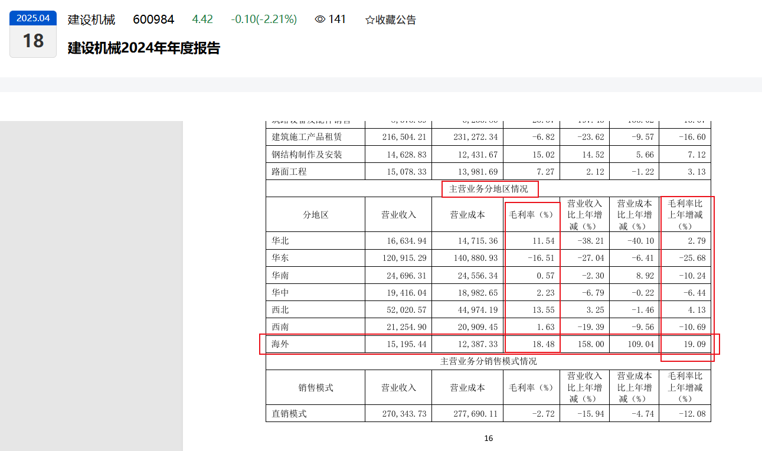
Task: Click page number 16 below the table
Action: click(x=488, y=438)
